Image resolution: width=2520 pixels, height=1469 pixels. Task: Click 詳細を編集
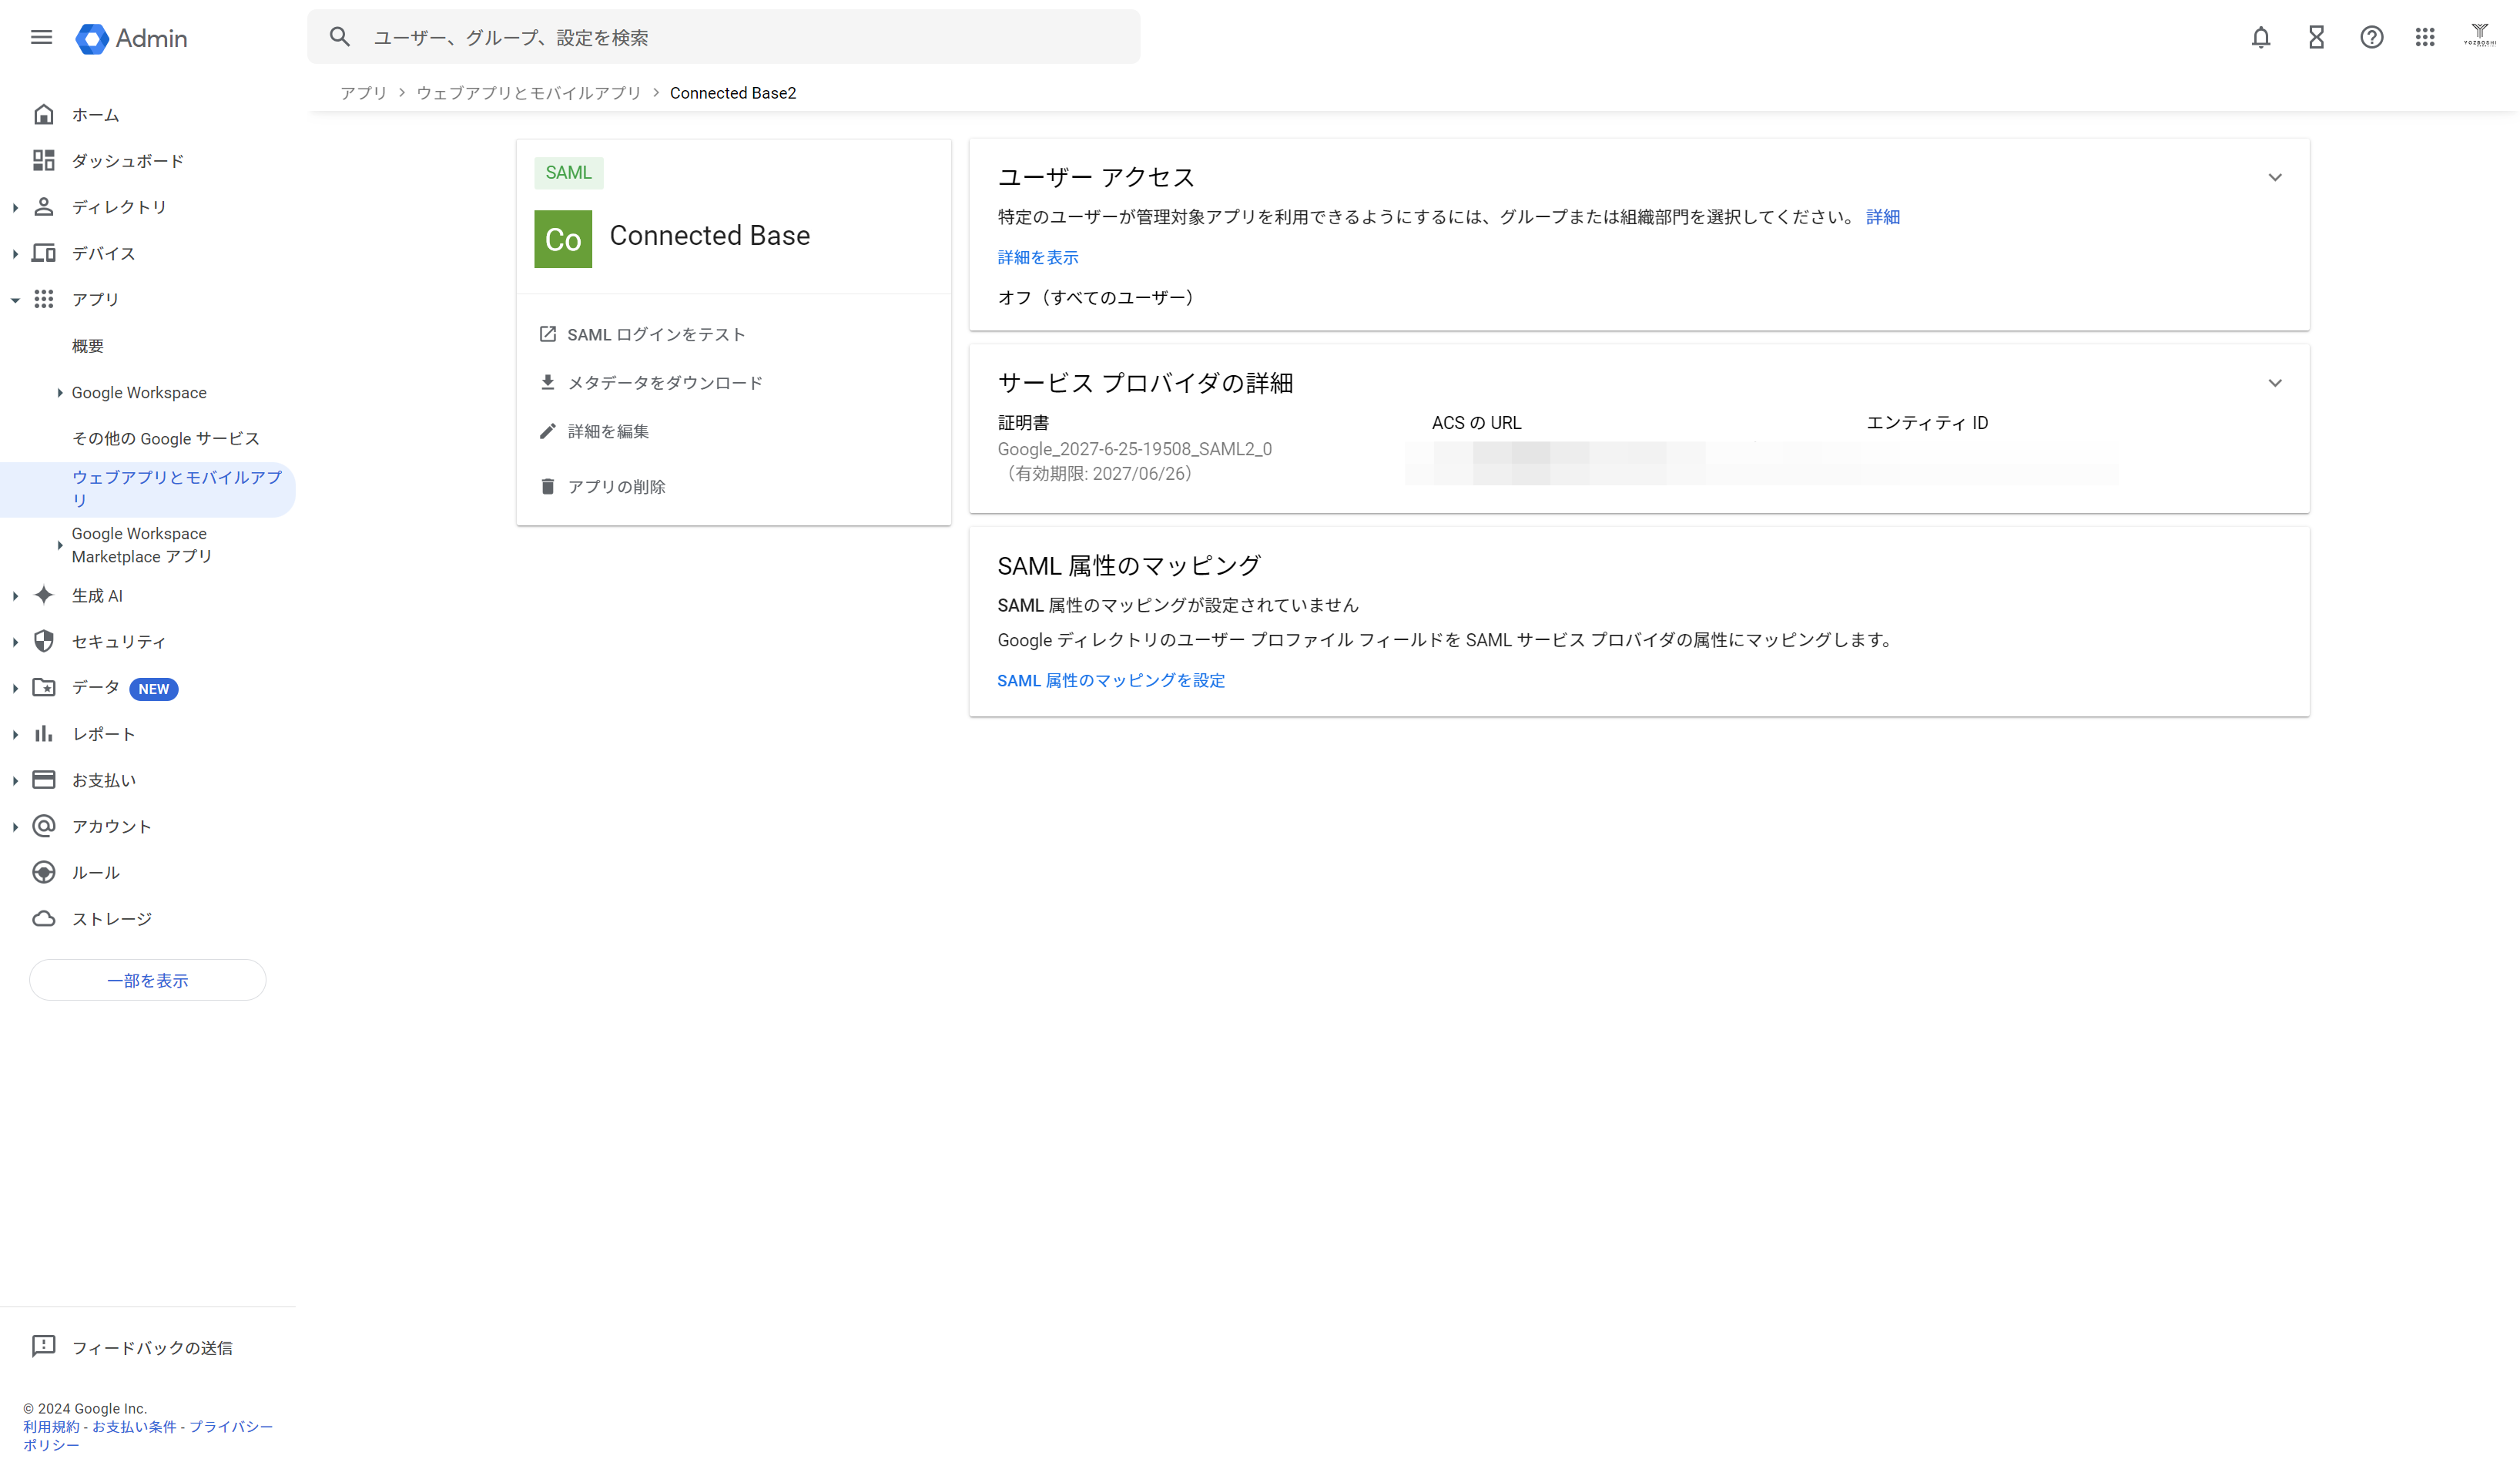click(594, 431)
